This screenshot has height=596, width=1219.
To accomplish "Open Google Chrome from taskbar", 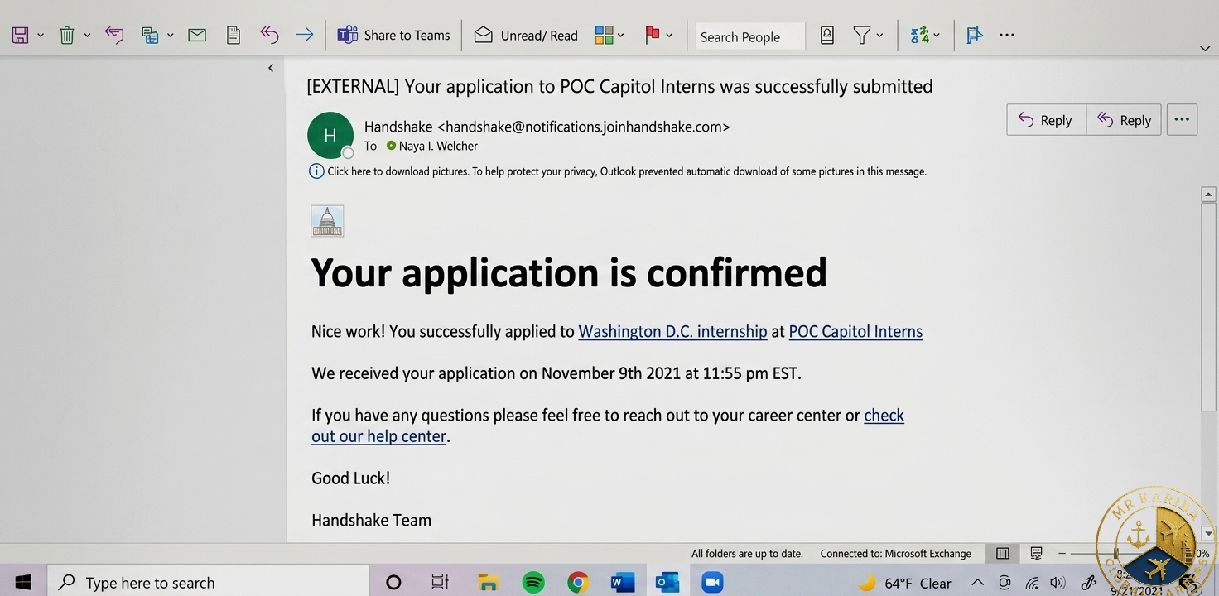I will pos(578,582).
